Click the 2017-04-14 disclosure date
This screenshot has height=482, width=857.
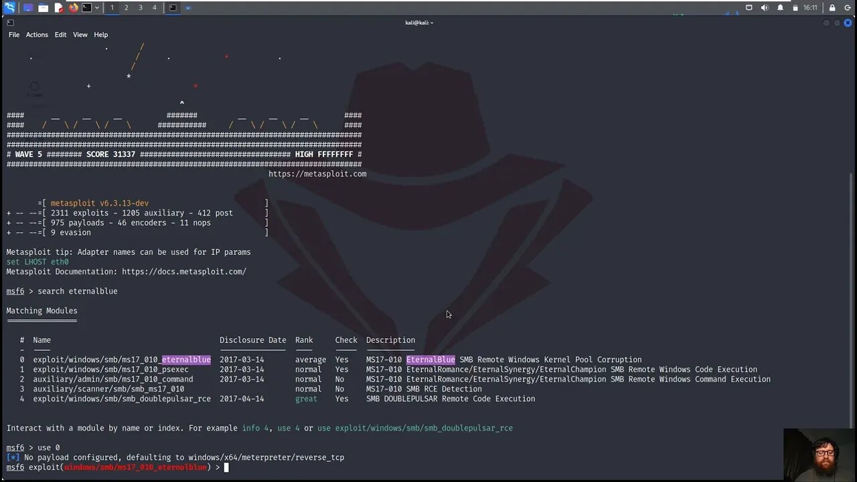pos(242,399)
